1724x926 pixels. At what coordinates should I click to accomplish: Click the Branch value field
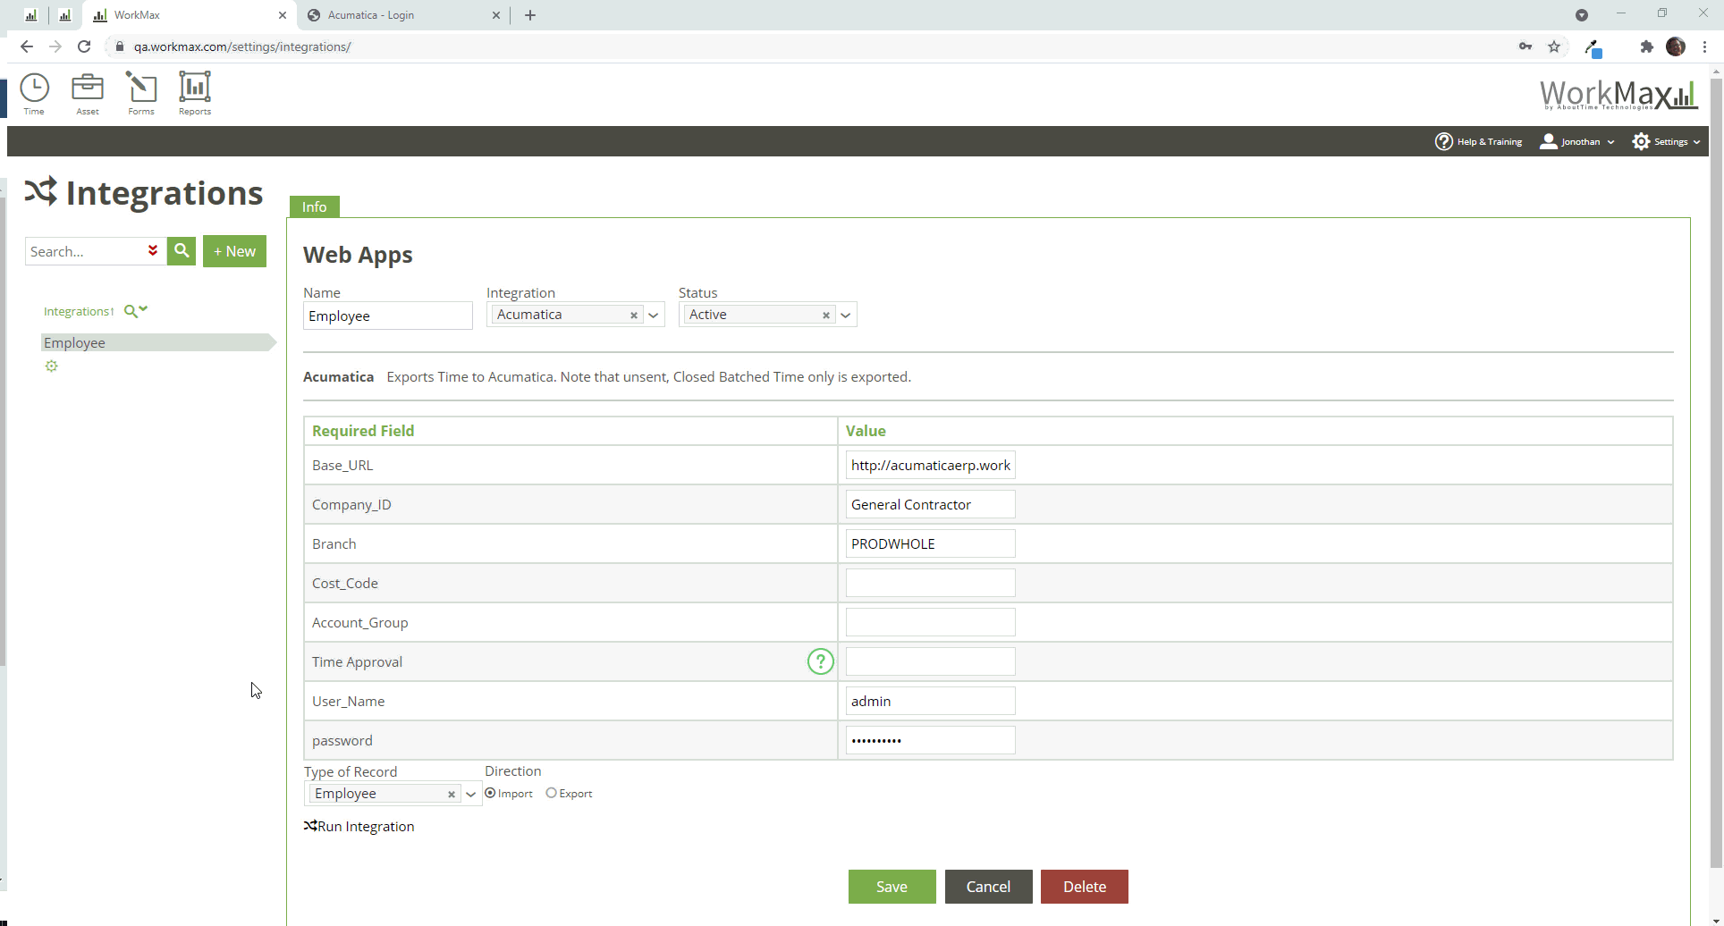(x=930, y=543)
